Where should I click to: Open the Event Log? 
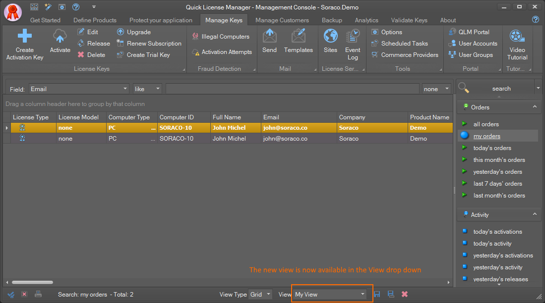353,45
